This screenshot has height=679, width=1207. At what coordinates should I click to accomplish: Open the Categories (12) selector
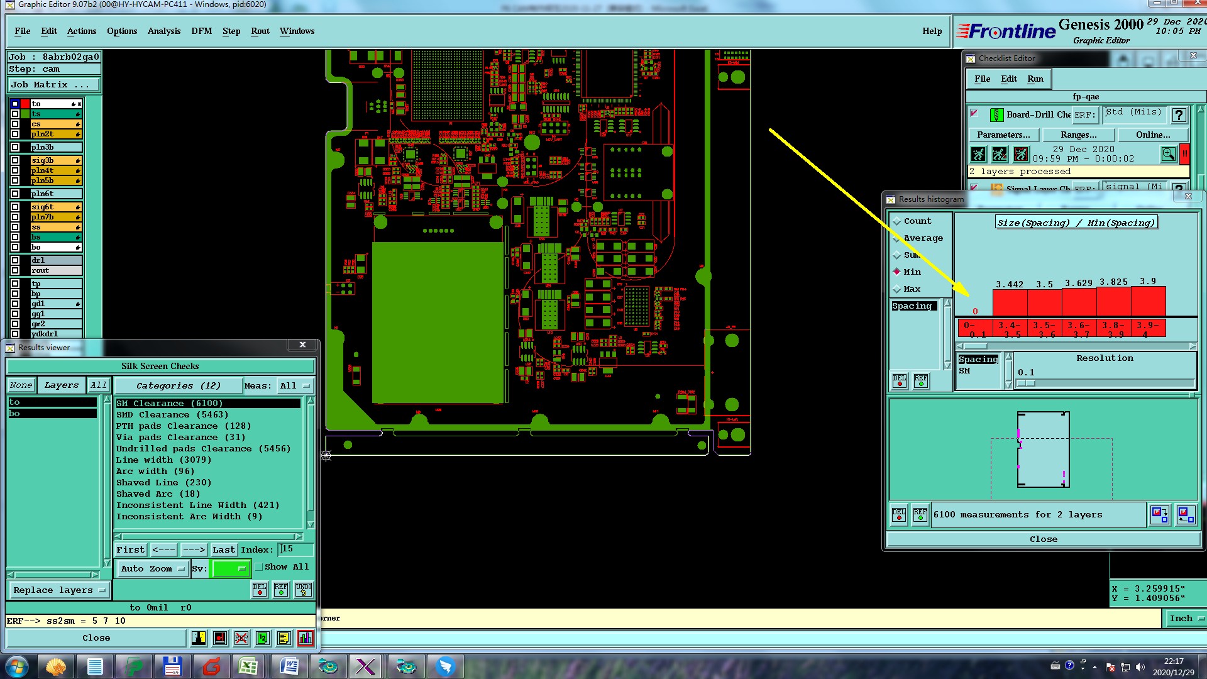pyautogui.click(x=179, y=385)
